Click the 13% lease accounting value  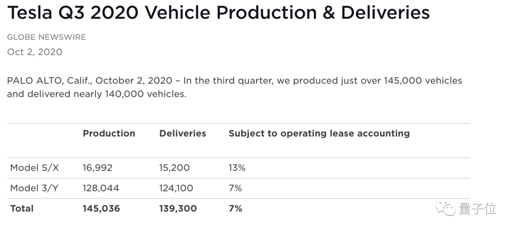click(237, 168)
